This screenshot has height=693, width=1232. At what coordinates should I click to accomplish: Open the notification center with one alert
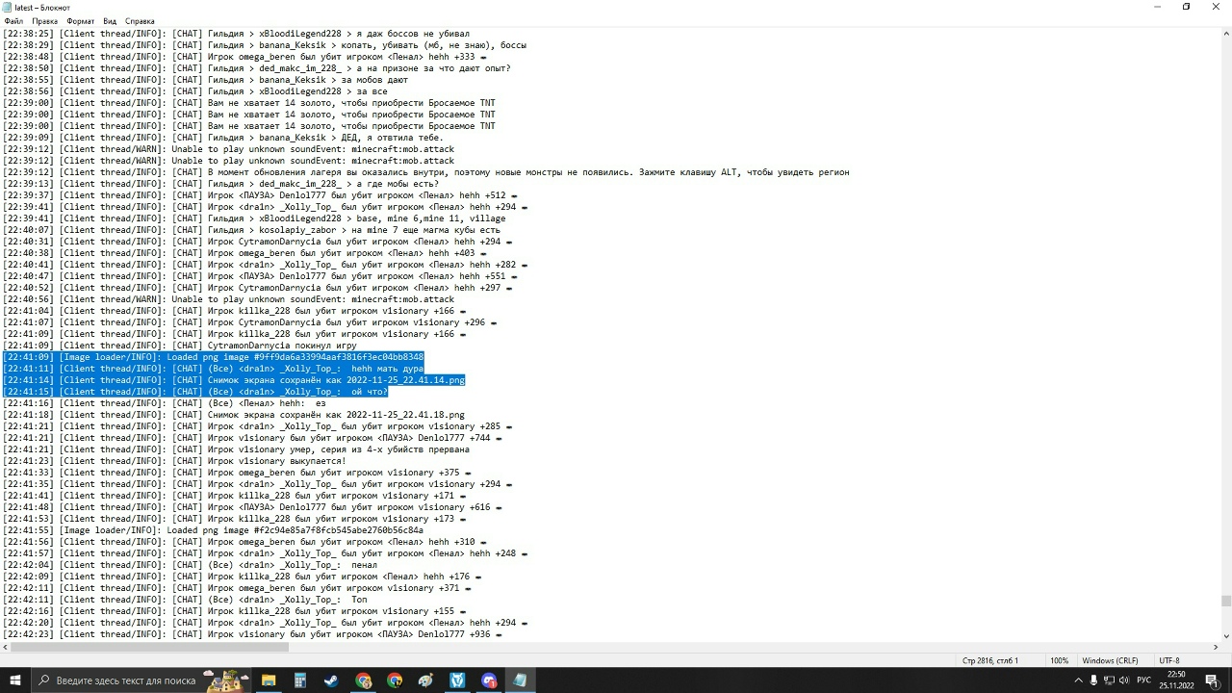[x=1213, y=680]
